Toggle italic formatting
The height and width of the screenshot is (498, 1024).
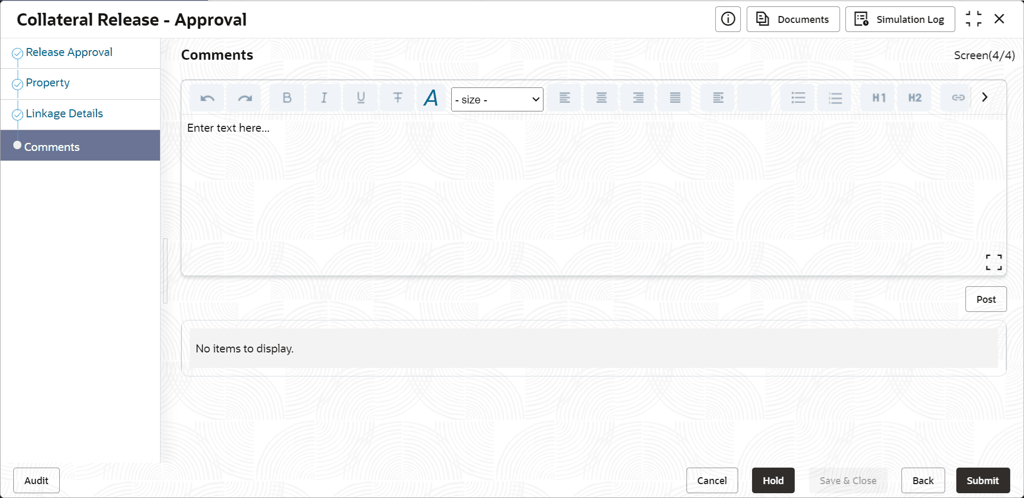(324, 98)
